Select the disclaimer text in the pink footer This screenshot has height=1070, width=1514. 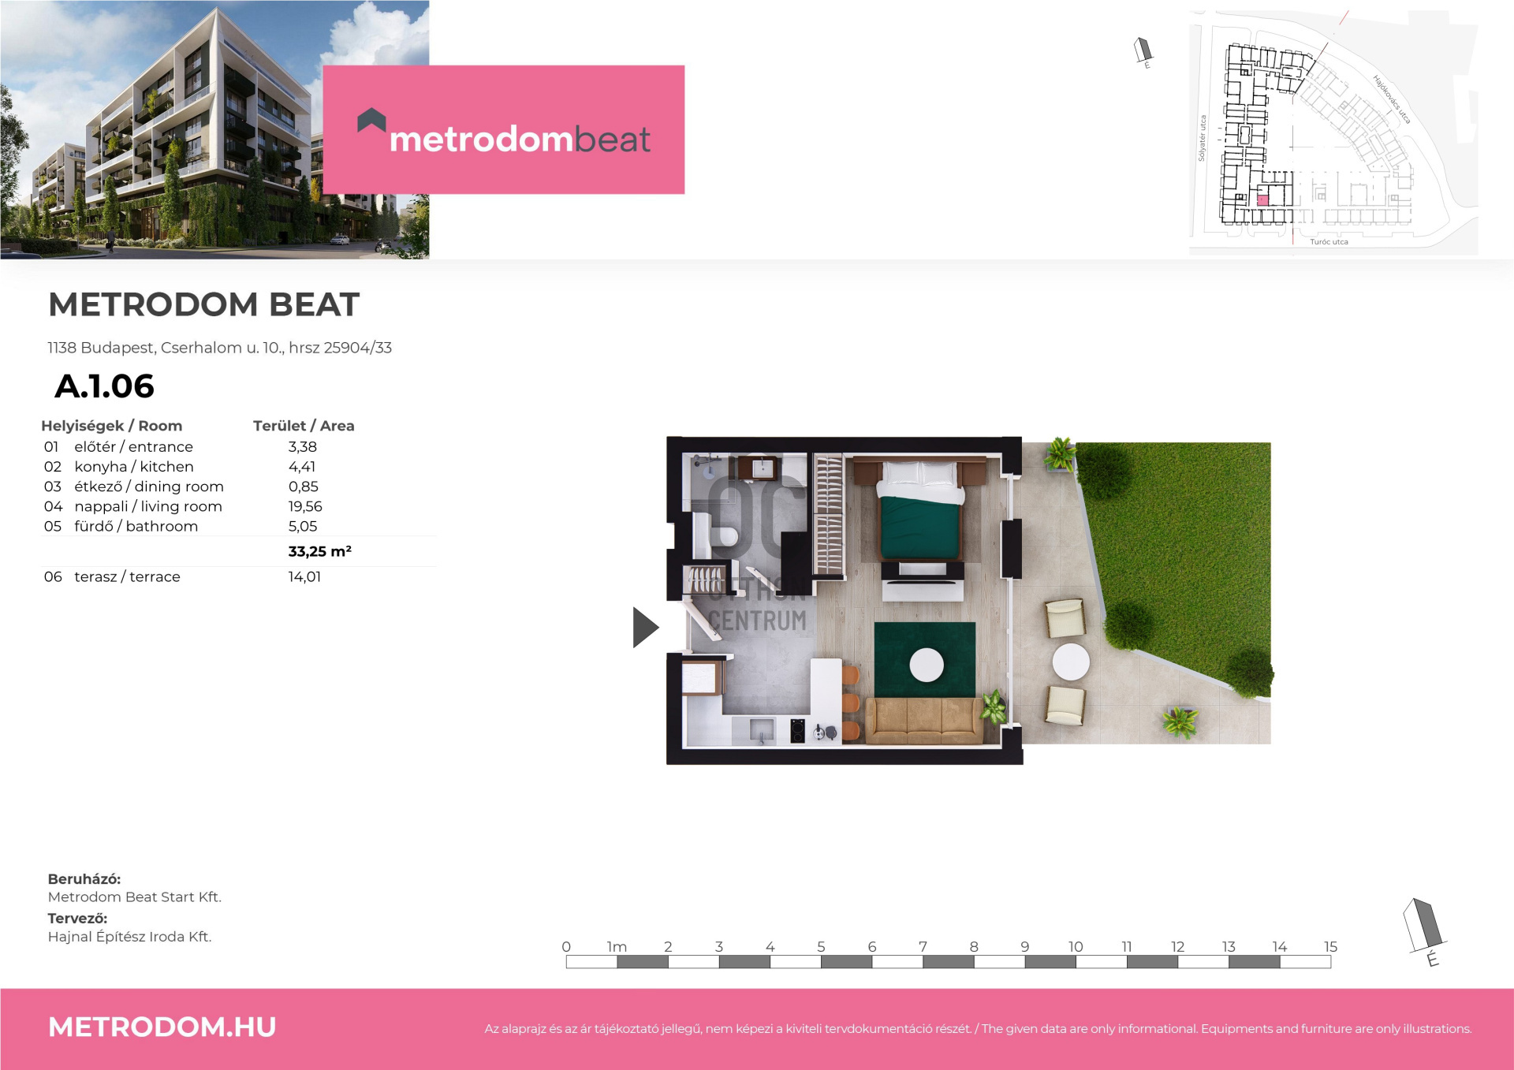(978, 1029)
